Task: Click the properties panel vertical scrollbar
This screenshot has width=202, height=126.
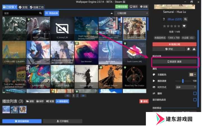Action: click(x=198, y=69)
